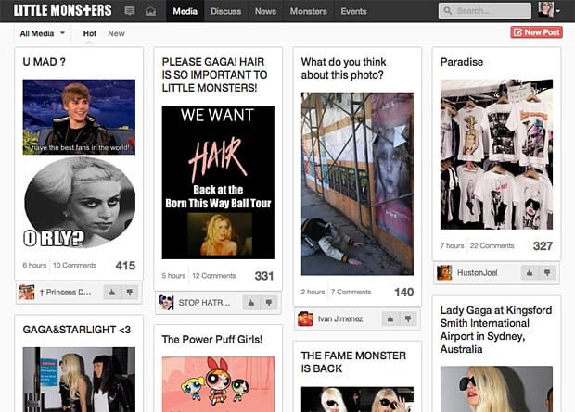Click STOP HATR user avatar
Image resolution: width=575 pixels, height=412 pixels.
[166, 303]
